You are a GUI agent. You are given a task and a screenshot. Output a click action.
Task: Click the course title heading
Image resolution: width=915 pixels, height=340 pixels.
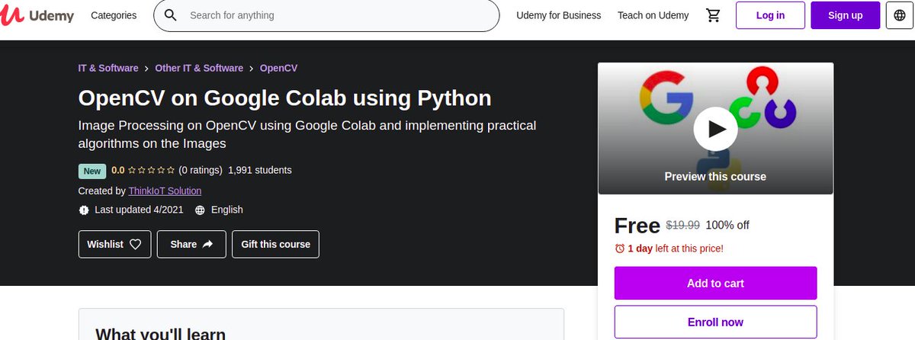[x=285, y=98]
